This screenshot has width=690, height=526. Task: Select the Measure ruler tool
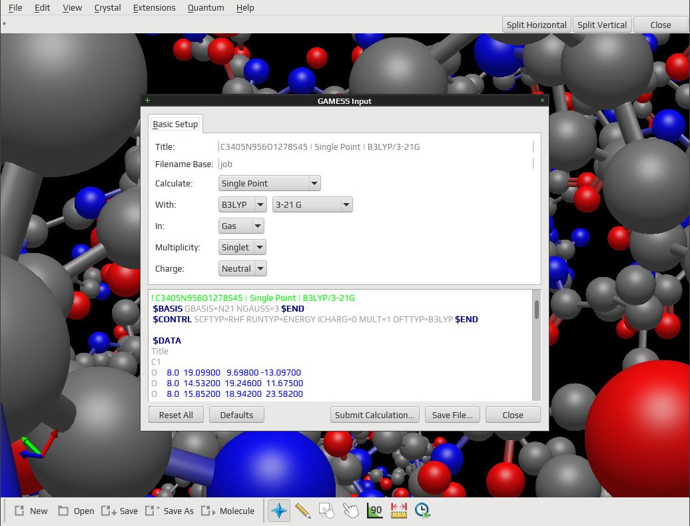(x=399, y=511)
